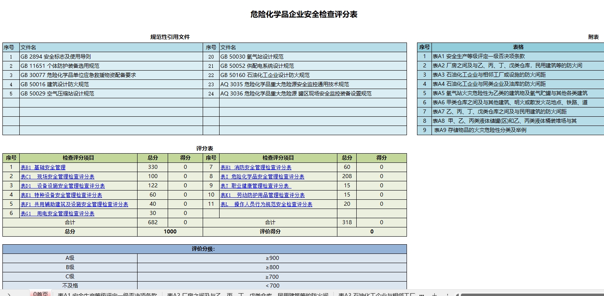Open the 表D1 设备设施安全管理检查评分表 link
This screenshot has width=604, height=296.
coord(63,186)
